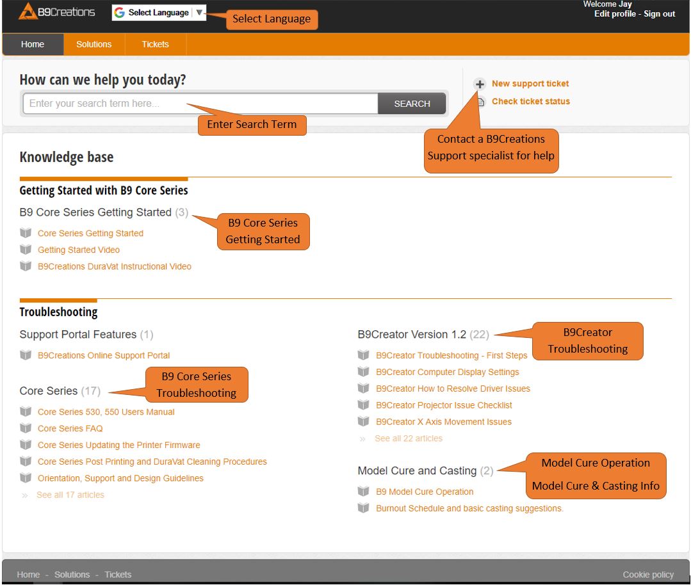Click book icon beside B9Creator X Axis Movement Issues

[x=364, y=422]
